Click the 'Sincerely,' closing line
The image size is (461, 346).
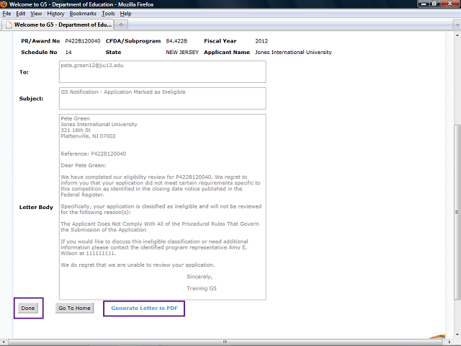coord(200,277)
